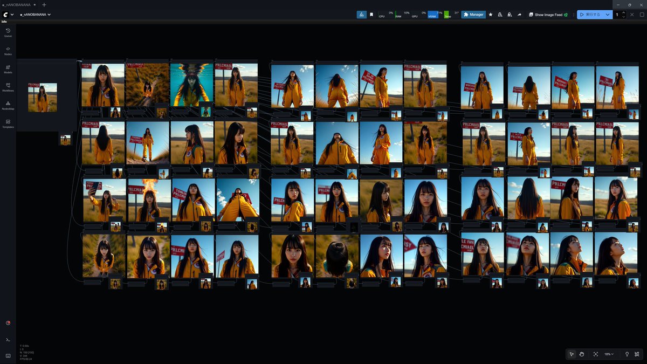Run the workflow with the blue 実行する button
647x364 pixels.
coord(590,15)
